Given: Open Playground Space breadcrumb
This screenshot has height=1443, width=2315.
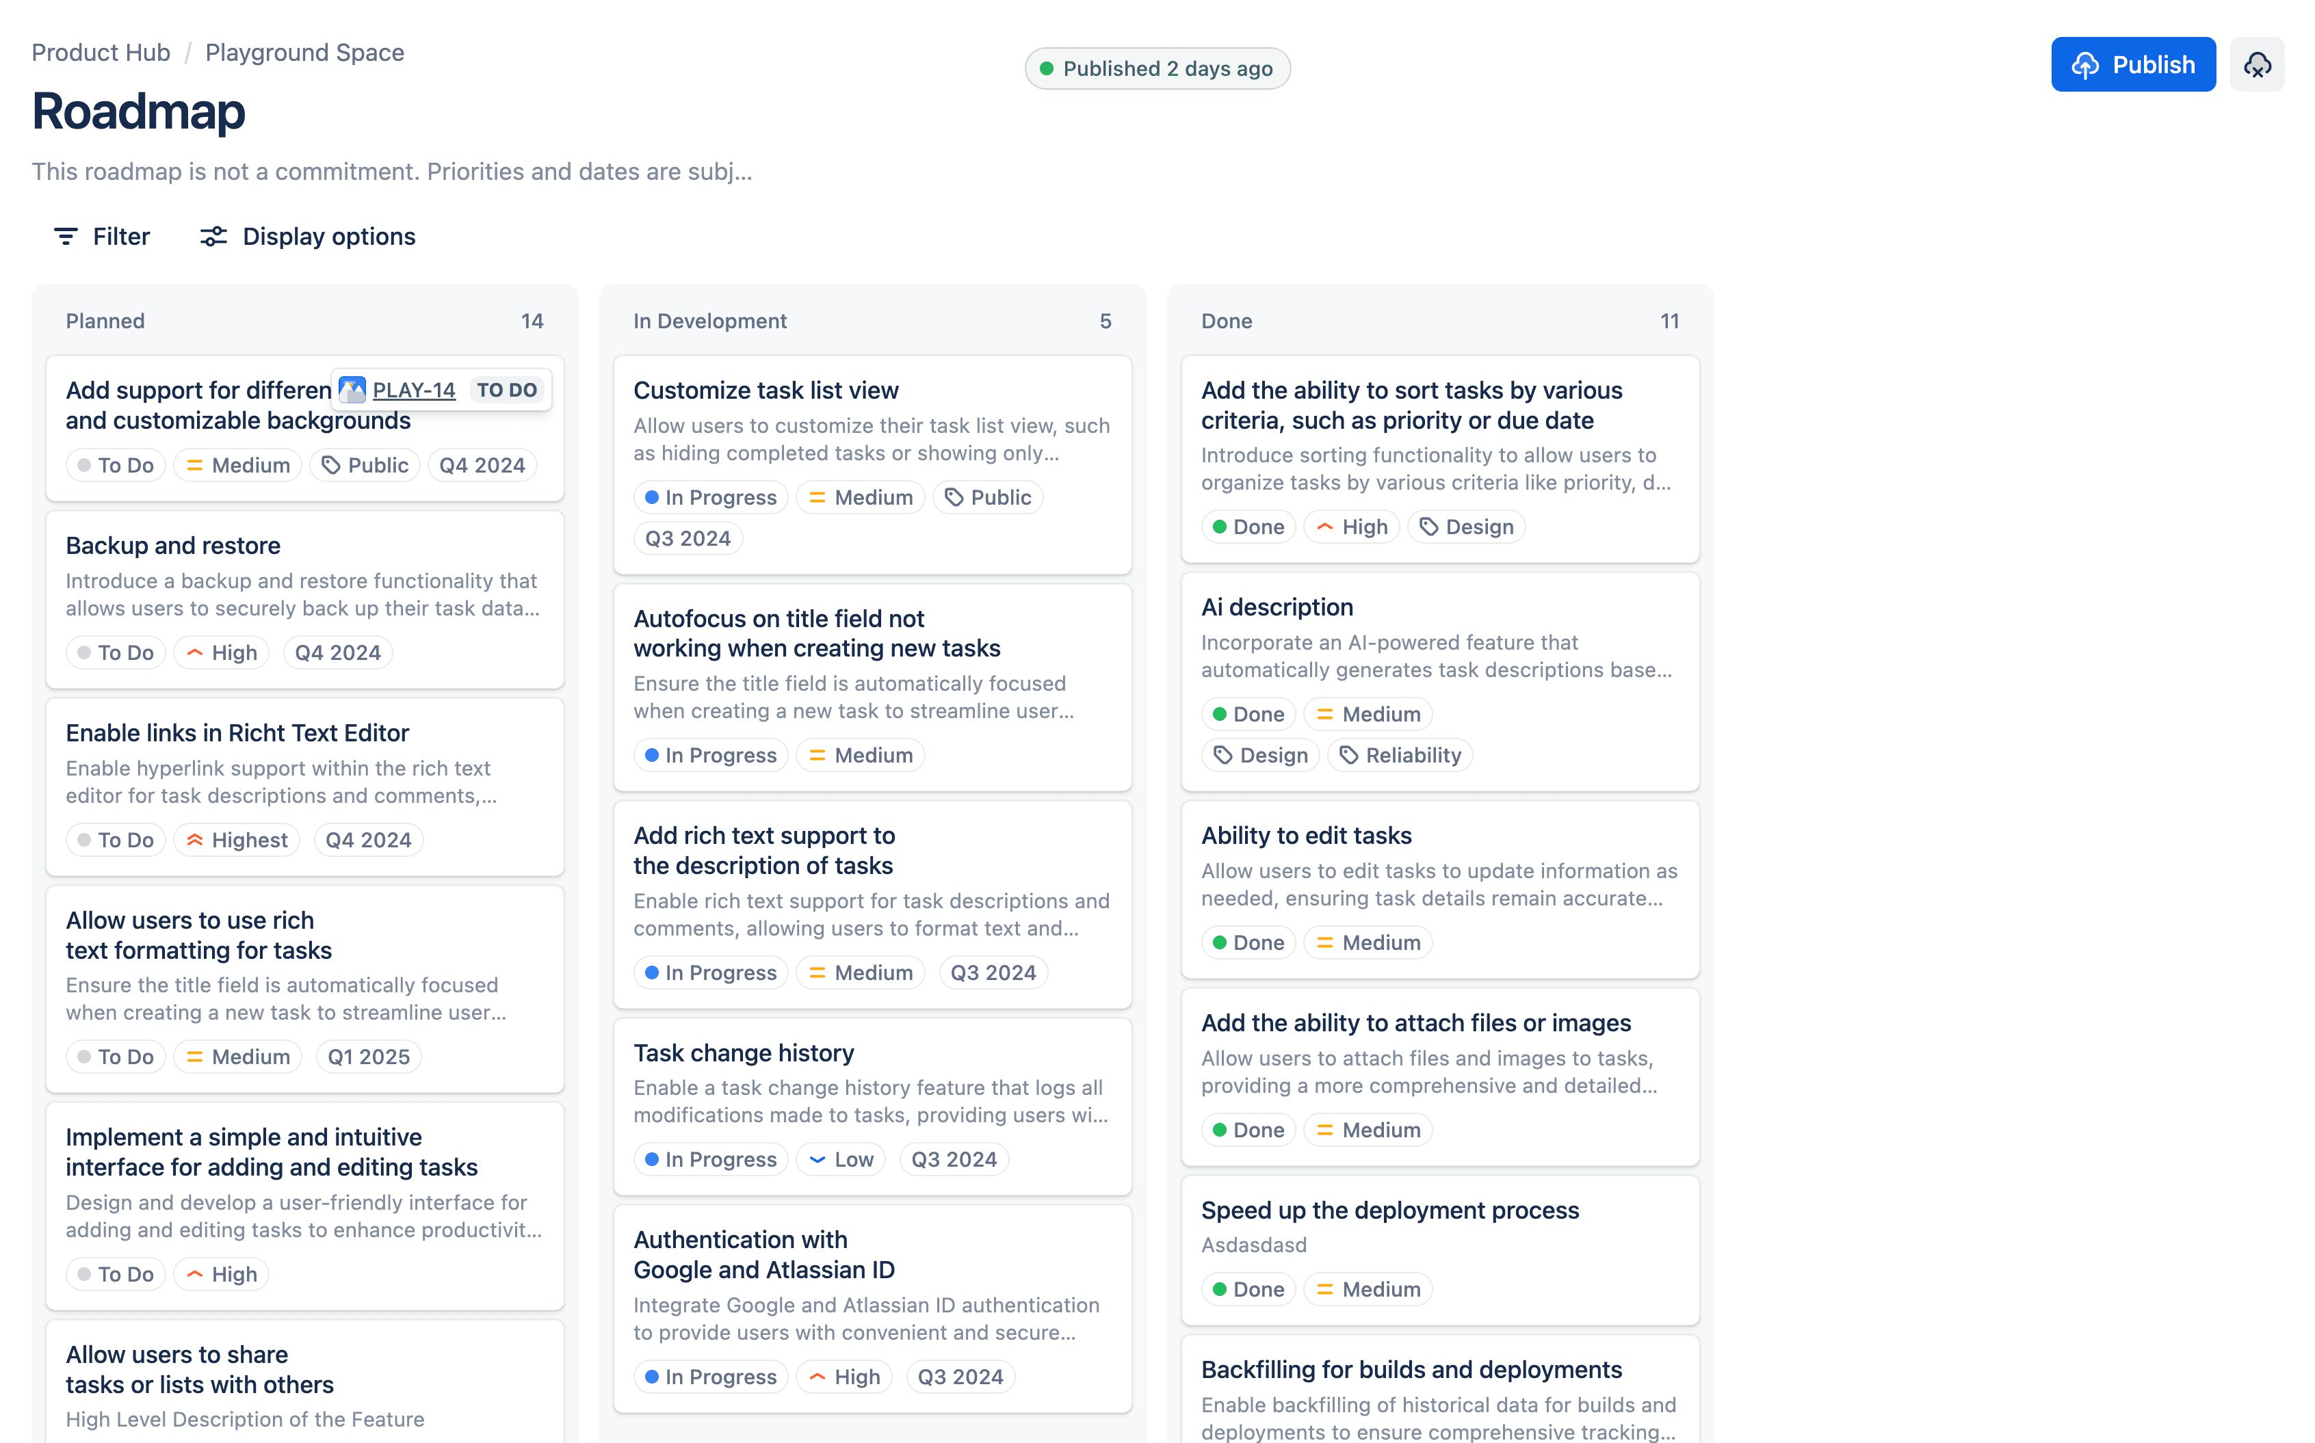Looking at the screenshot, I should (304, 53).
